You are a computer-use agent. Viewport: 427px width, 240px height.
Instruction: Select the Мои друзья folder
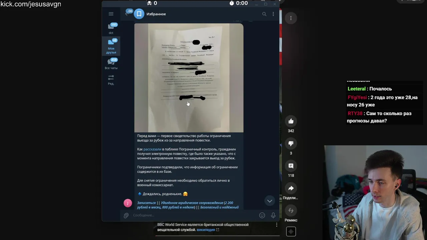point(111,46)
